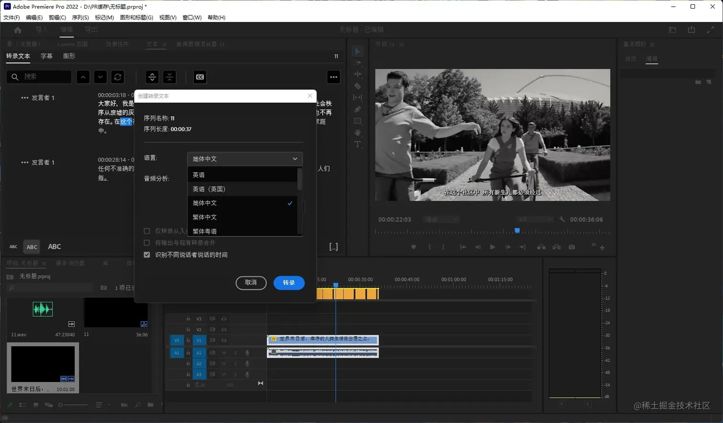This screenshot has width=723, height=423.
Task: Click the 搜索 transcript search field
Action: 45,77
